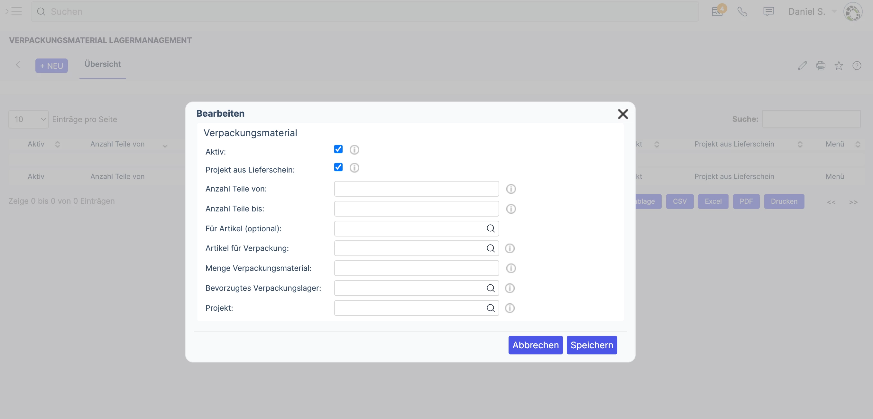The height and width of the screenshot is (419, 873).
Task: Click the star favorite icon
Action: (839, 66)
